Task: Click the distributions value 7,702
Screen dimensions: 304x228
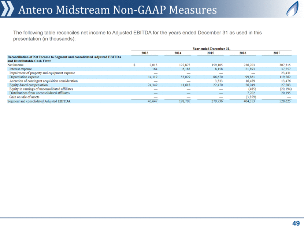Action: pyautogui.click(x=251, y=93)
